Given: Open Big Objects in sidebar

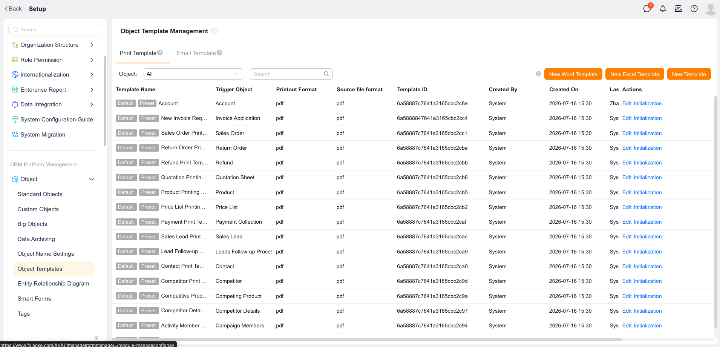Looking at the screenshot, I should click(x=32, y=224).
